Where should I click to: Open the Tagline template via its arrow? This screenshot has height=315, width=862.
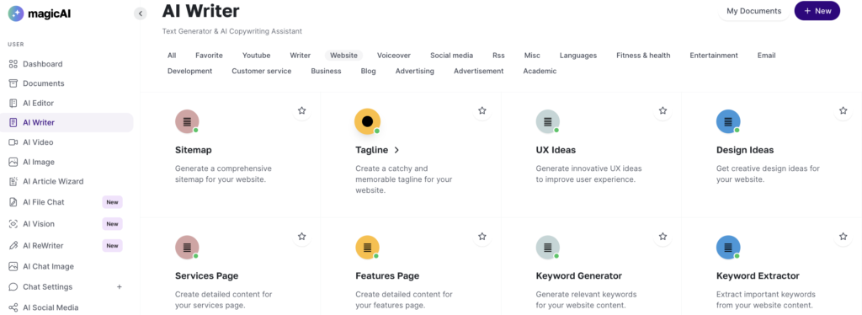[x=396, y=150]
